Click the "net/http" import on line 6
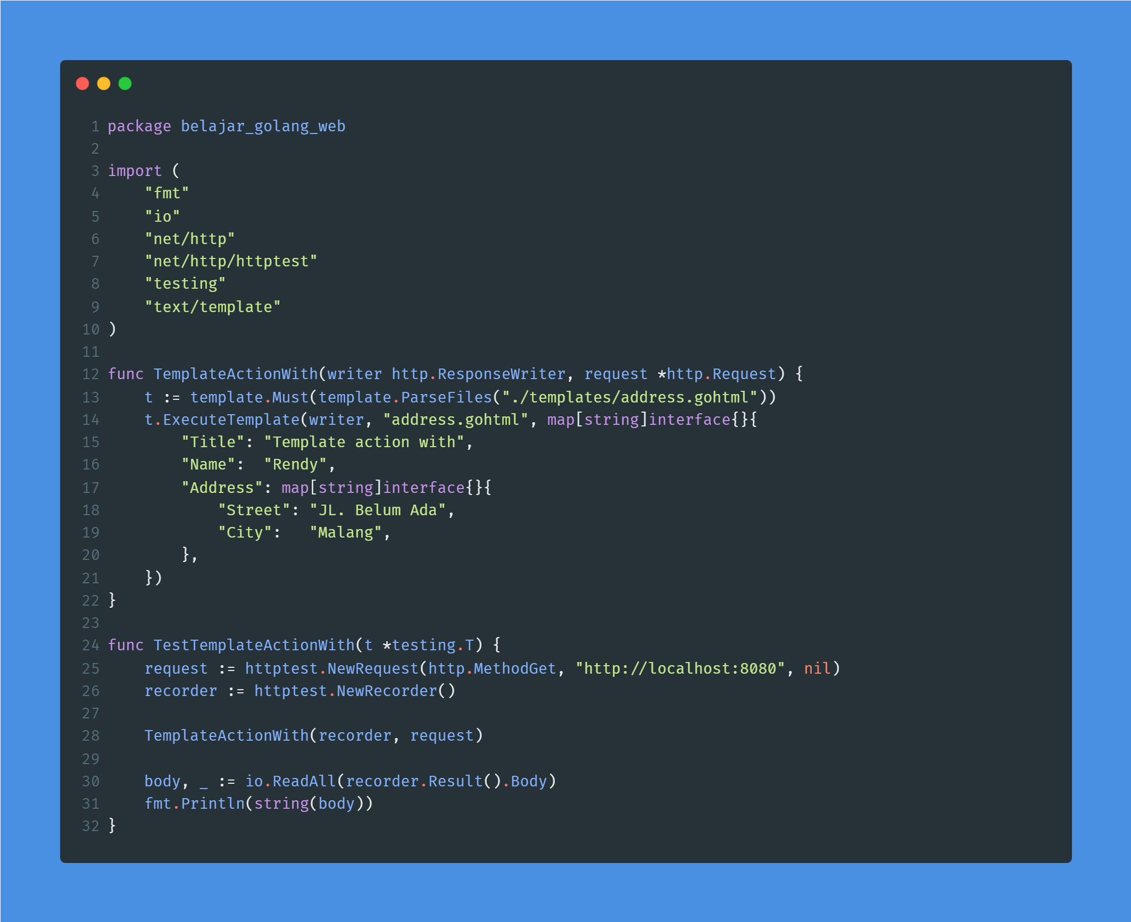The height and width of the screenshot is (922, 1131). click(x=190, y=239)
